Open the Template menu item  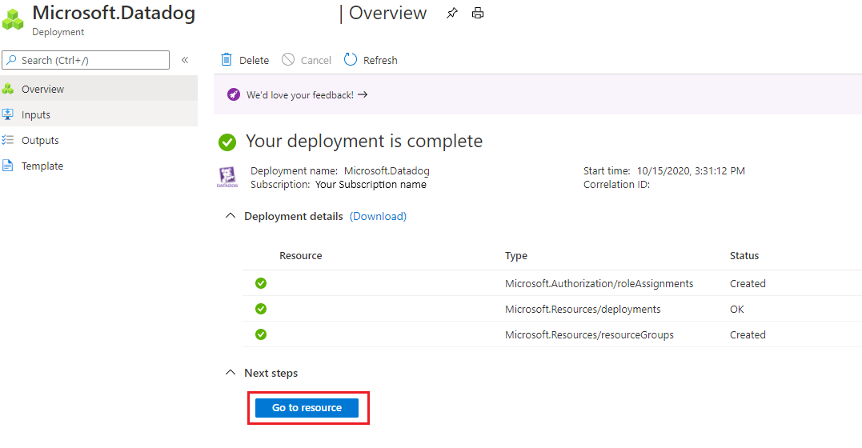click(99, 166)
